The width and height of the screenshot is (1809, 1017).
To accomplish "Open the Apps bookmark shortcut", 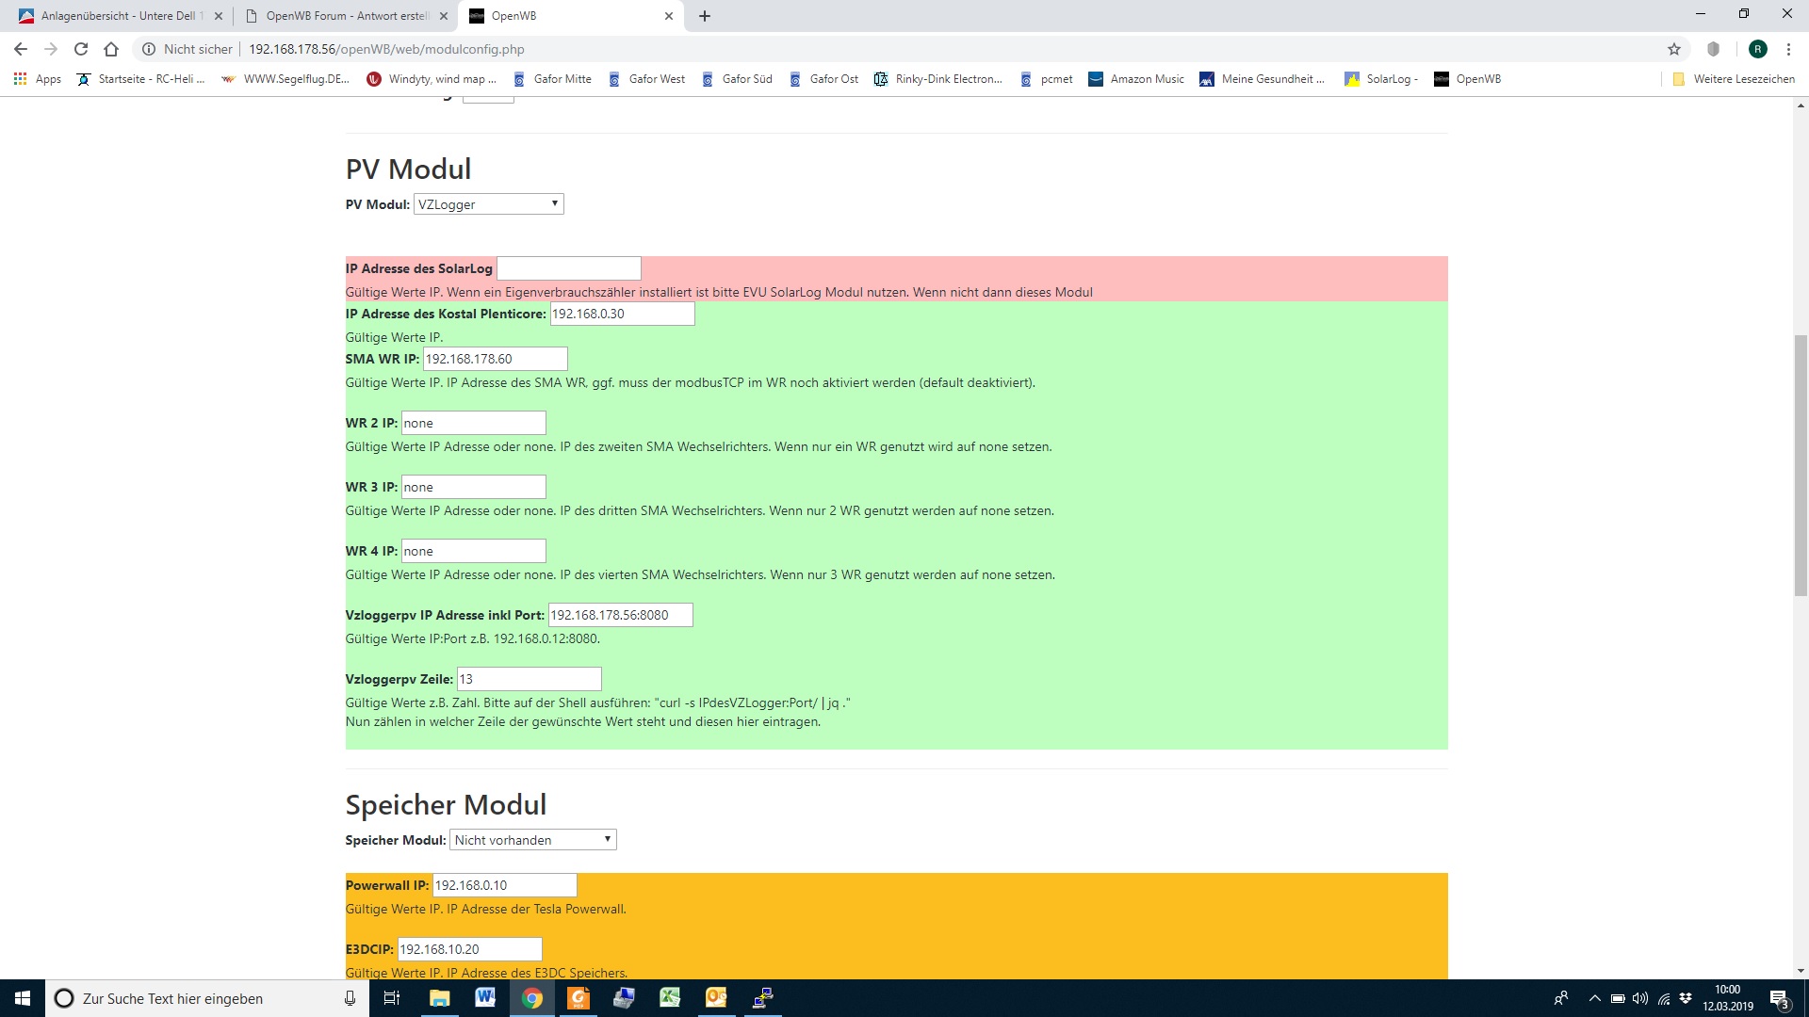I will click(38, 79).
